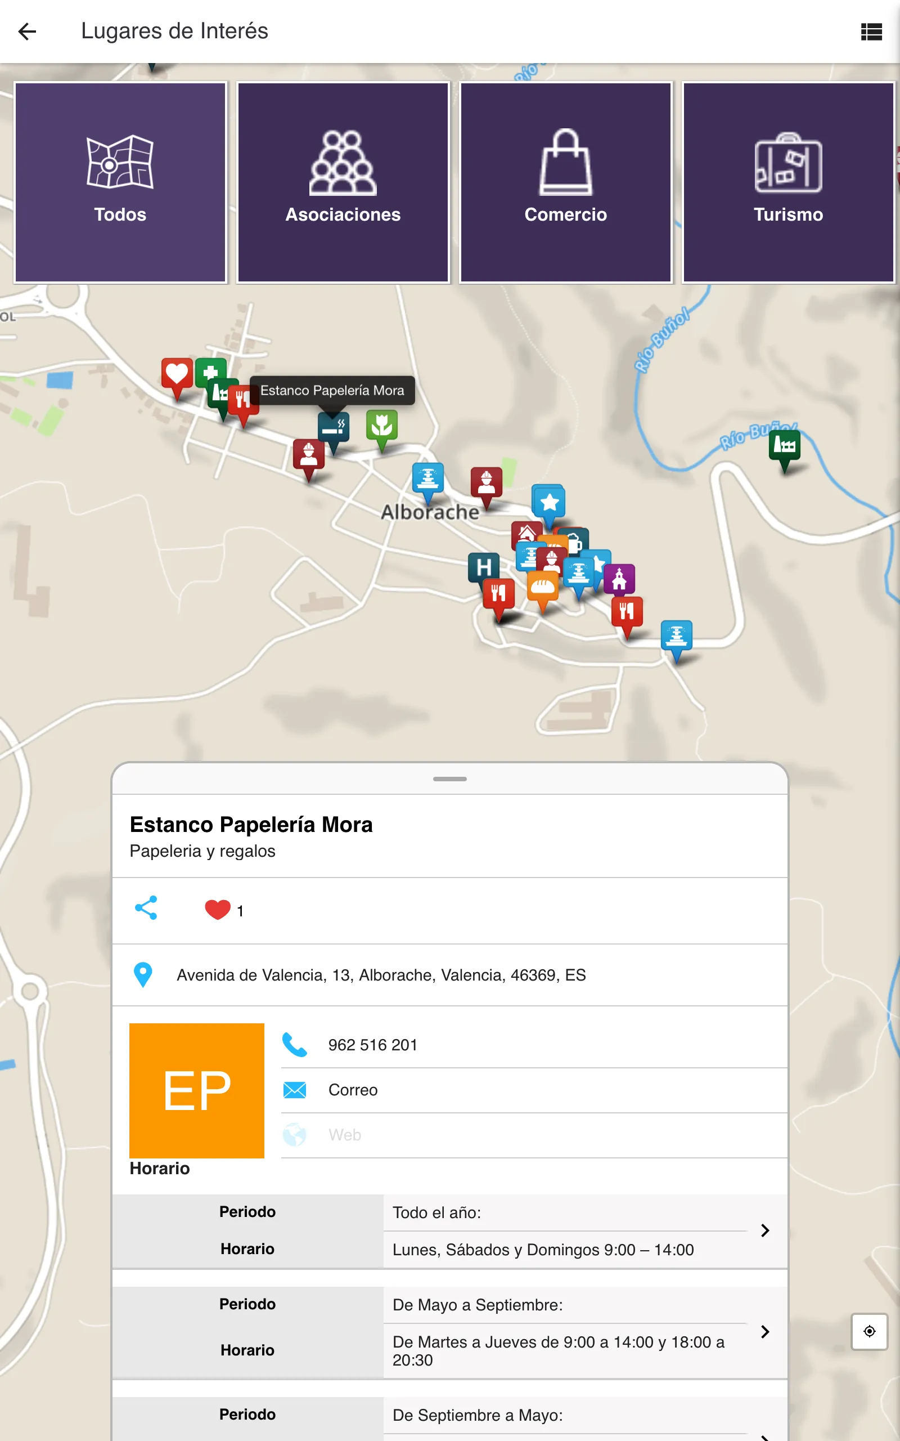Tap the Horario section heading under the thumbnail
This screenshot has height=1441, width=900.
[x=160, y=1169]
